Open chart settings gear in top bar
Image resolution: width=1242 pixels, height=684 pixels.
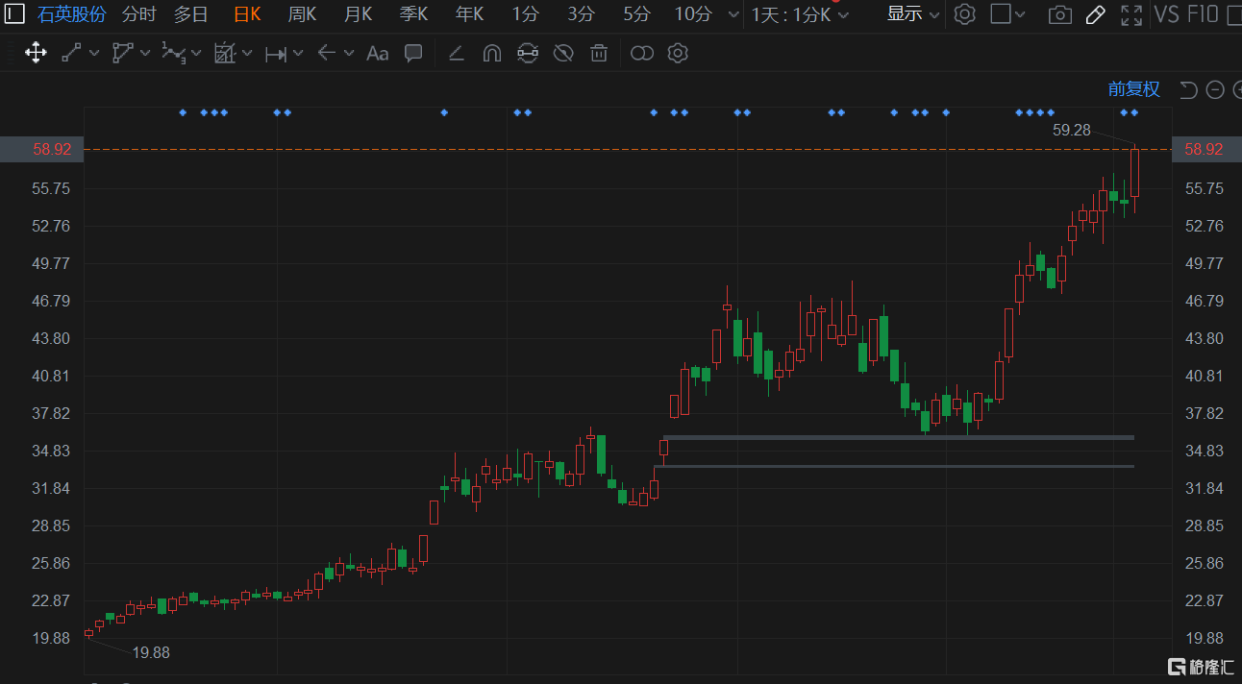pos(965,13)
